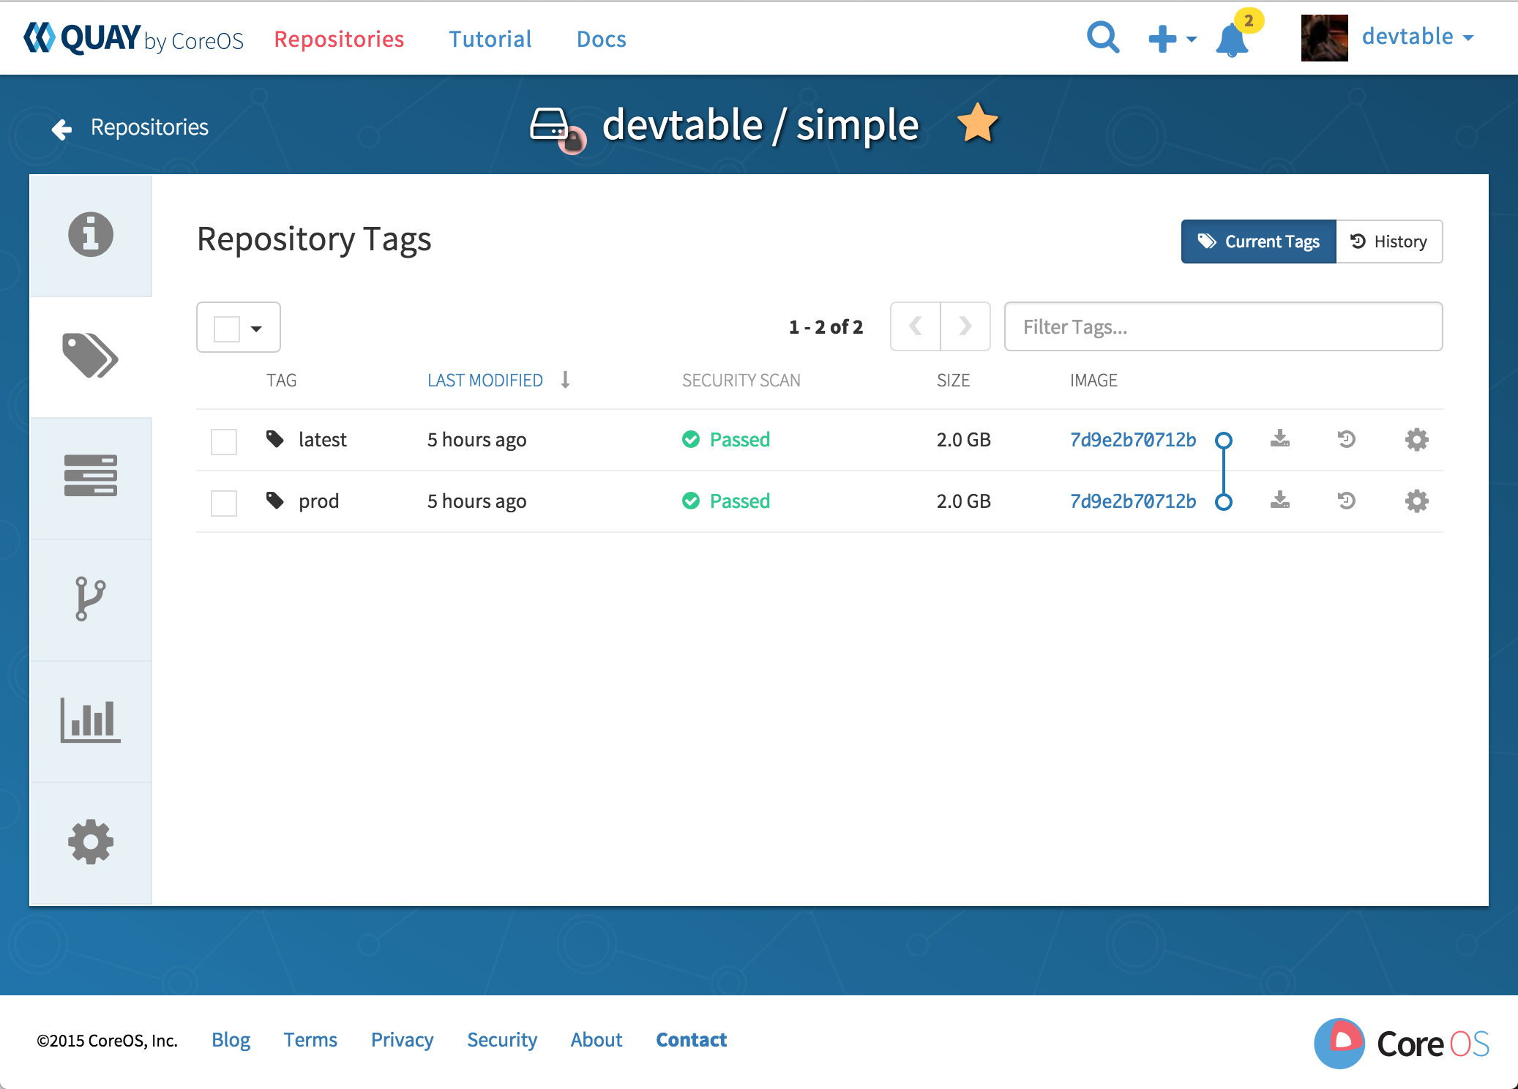
Task: Sort by TAG column header
Action: click(x=282, y=381)
